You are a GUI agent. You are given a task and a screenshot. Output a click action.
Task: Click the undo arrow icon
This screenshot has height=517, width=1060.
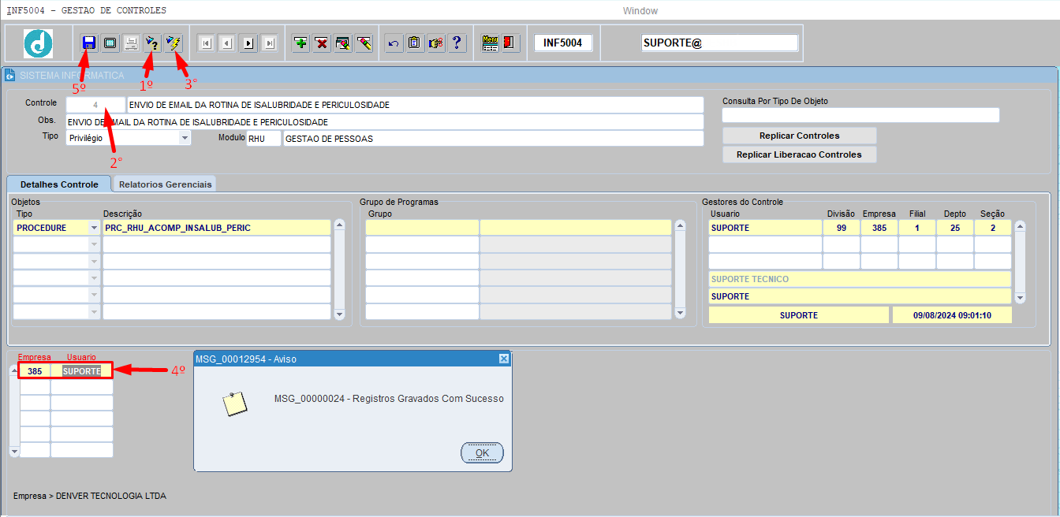(x=394, y=43)
